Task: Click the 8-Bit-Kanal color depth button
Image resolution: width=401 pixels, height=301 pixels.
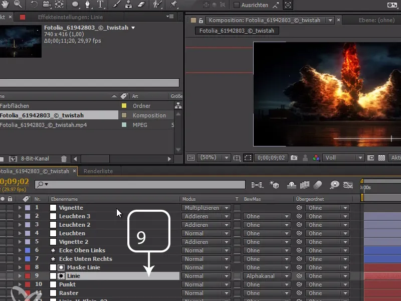Action: (35, 159)
